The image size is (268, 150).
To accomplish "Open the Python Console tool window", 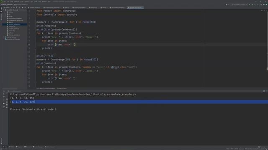I will click(50, 147).
